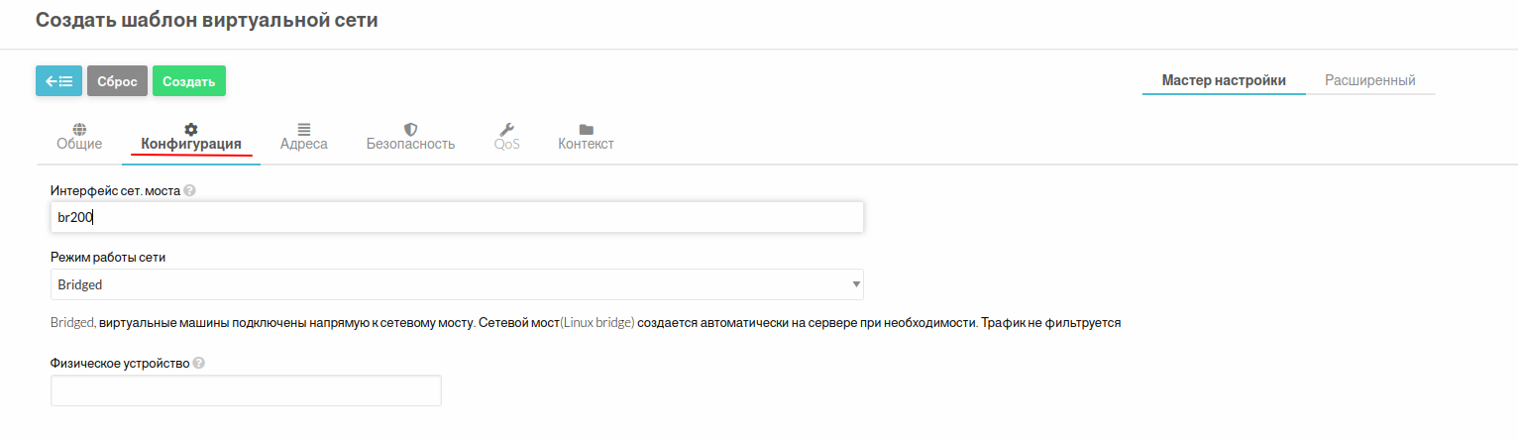
Task: Click the folder icon above Контекст
Action: coord(586,129)
